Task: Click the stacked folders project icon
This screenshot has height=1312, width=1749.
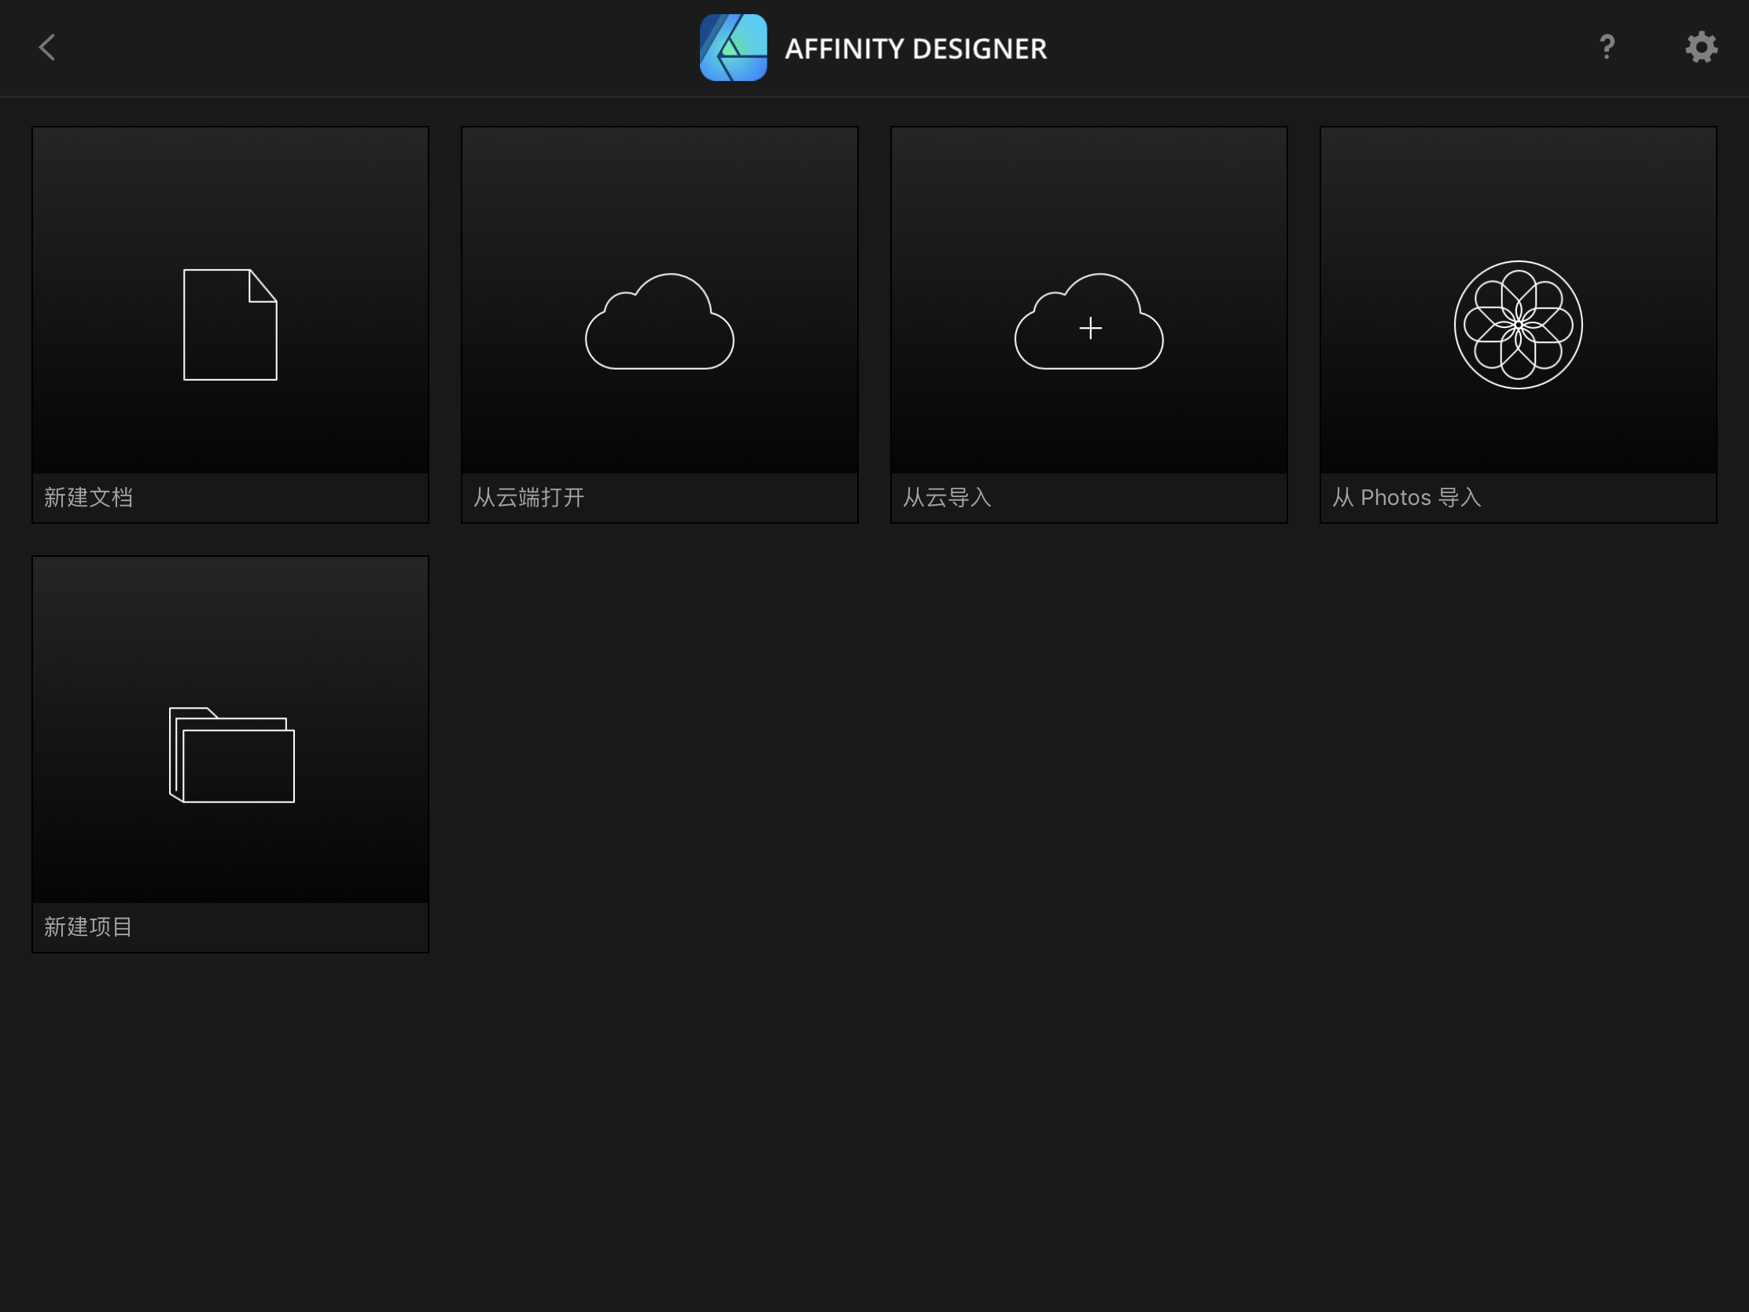Action: tap(232, 755)
